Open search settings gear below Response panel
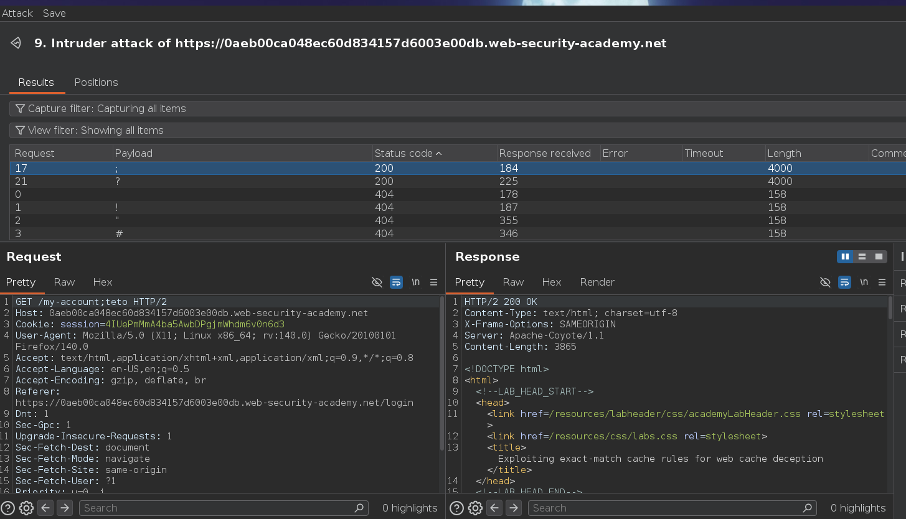The image size is (906, 519). pos(475,508)
